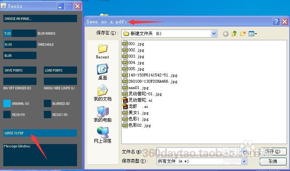The image size is (290, 171).
Task: Select file 美女1.jpg
Action: (136, 113)
